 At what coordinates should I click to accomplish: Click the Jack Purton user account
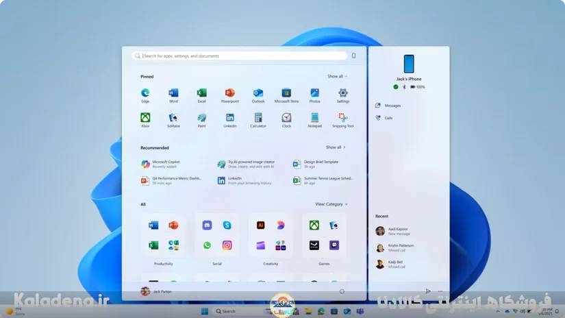156,291
